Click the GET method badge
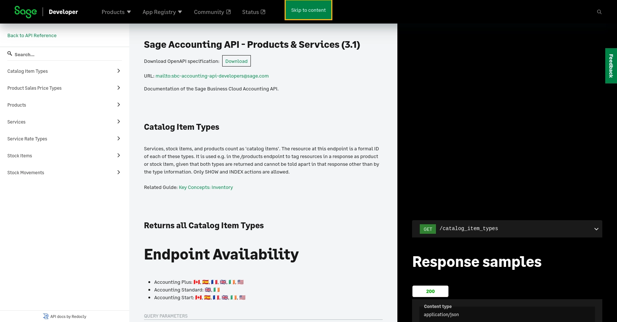Screen dimensions: 617x322 428,229
